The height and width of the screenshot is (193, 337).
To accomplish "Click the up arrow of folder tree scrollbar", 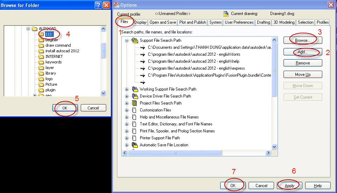I will pyautogui.click(x=103, y=29).
